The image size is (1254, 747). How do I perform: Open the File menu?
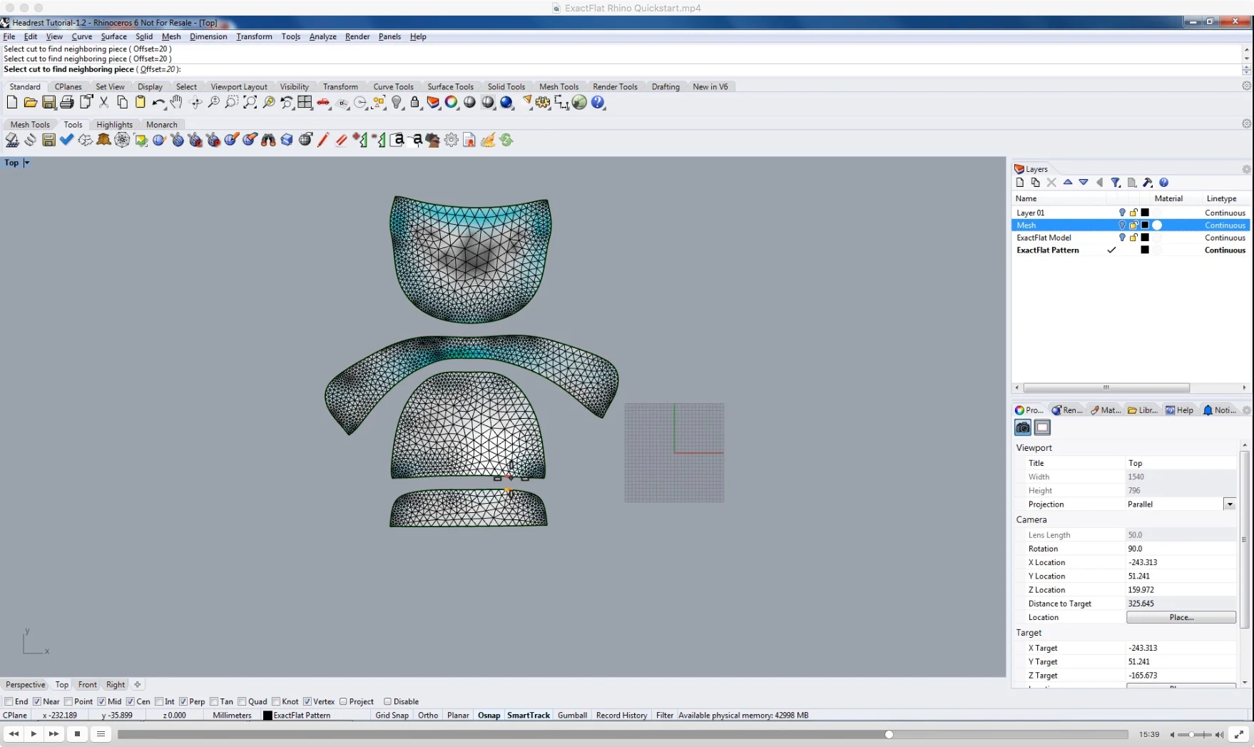(9, 36)
